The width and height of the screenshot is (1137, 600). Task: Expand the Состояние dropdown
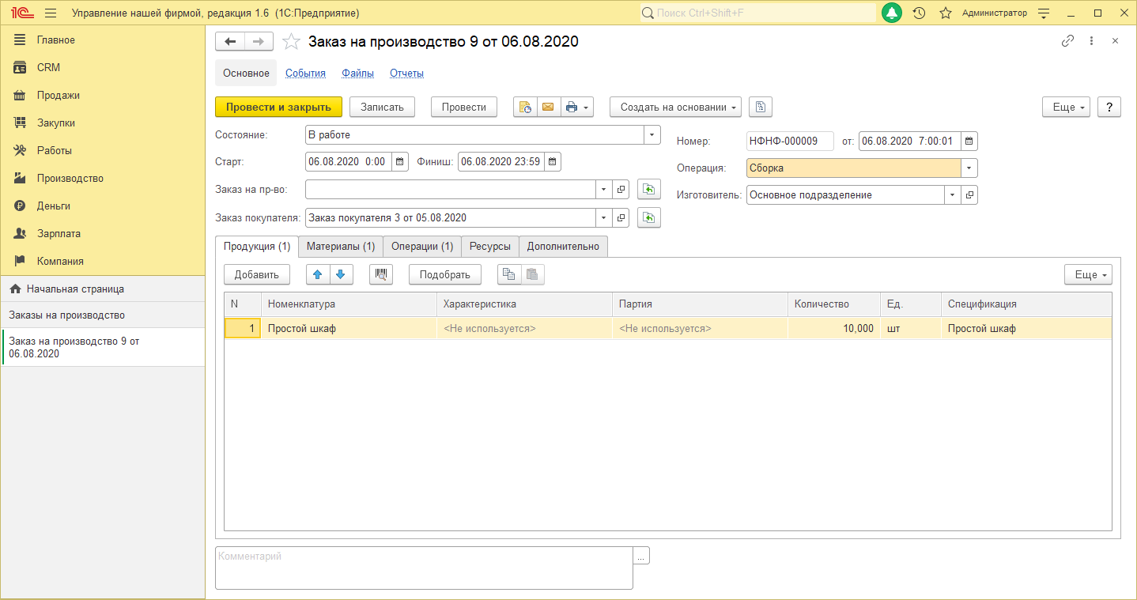[x=652, y=135]
